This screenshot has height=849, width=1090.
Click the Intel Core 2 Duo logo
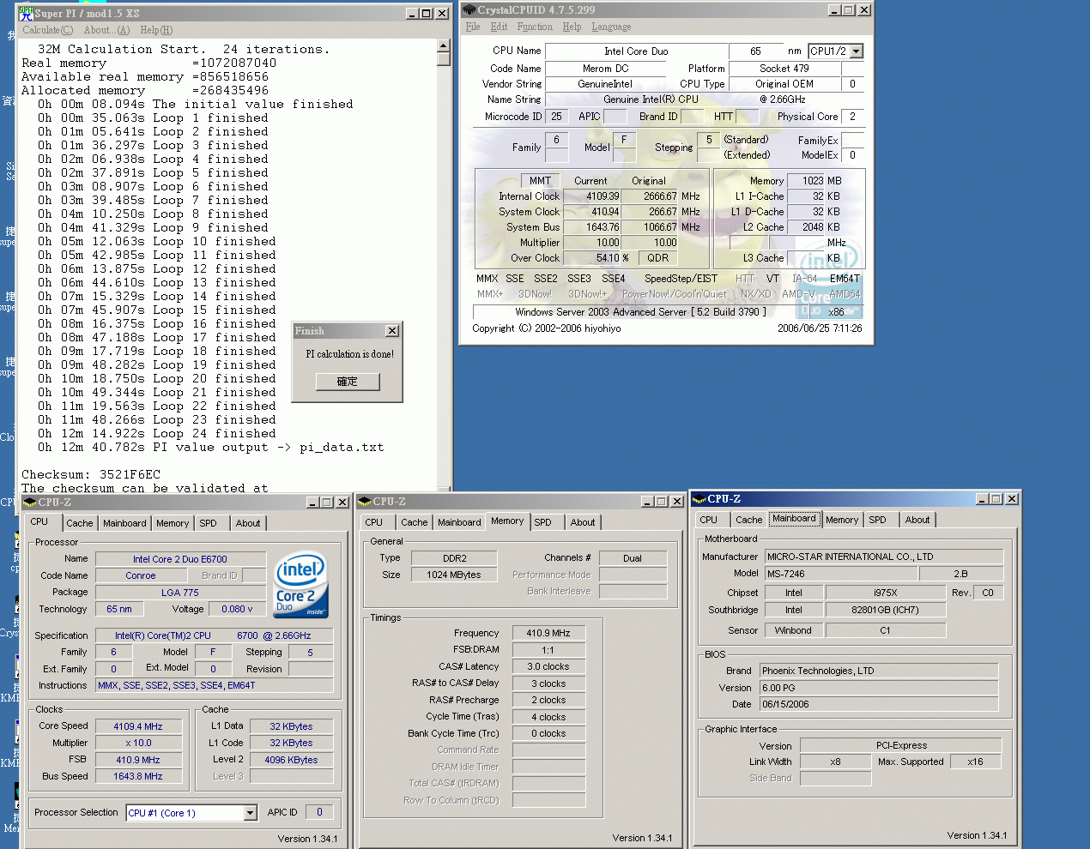[x=300, y=587]
